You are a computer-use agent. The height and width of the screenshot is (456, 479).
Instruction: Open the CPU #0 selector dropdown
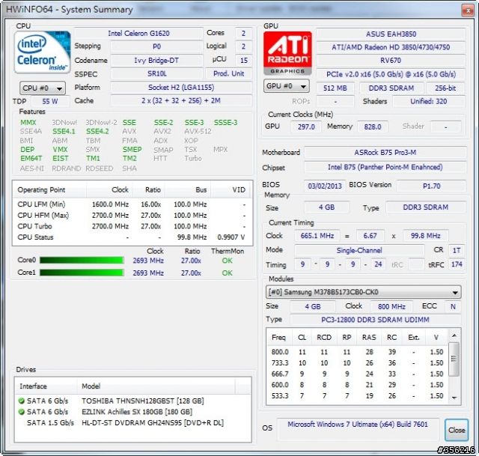[x=43, y=88]
